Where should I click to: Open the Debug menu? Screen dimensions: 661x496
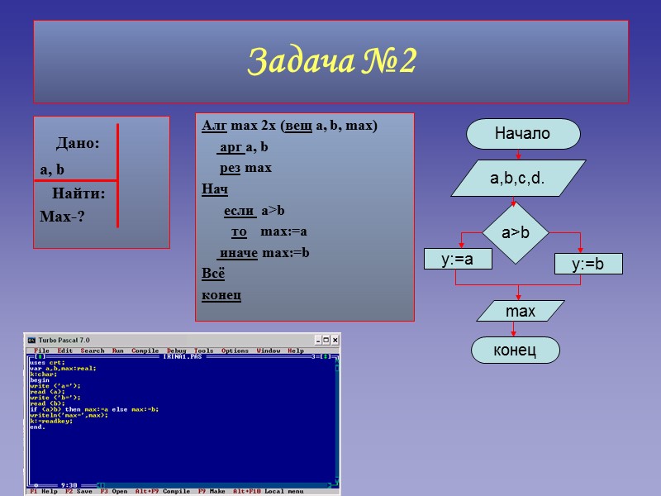coord(178,351)
